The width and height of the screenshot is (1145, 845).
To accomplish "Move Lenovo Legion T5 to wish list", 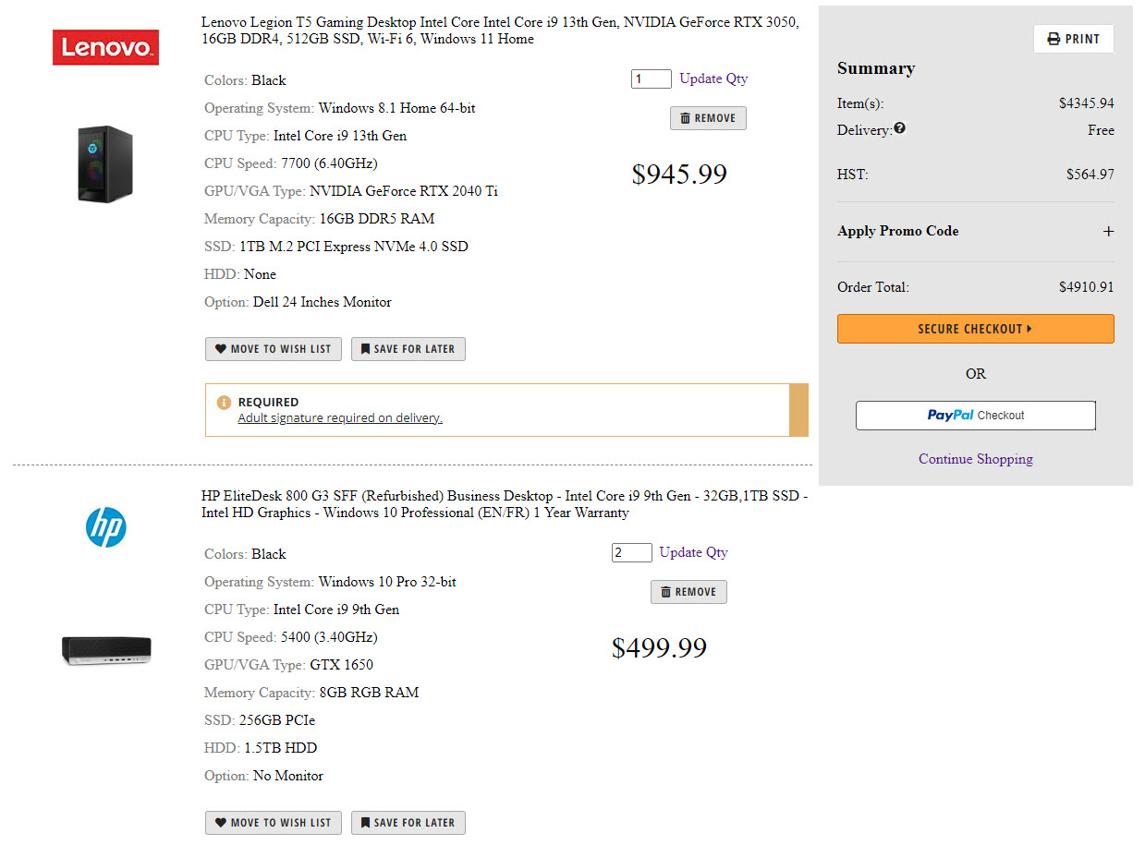I will click(274, 349).
